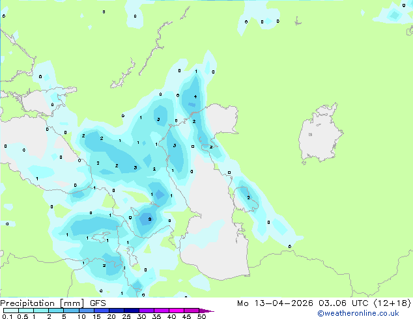The height and width of the screenshot is (319, 413).
Task: Click the "35" legend scale label
Action: (x=156, y=316)
